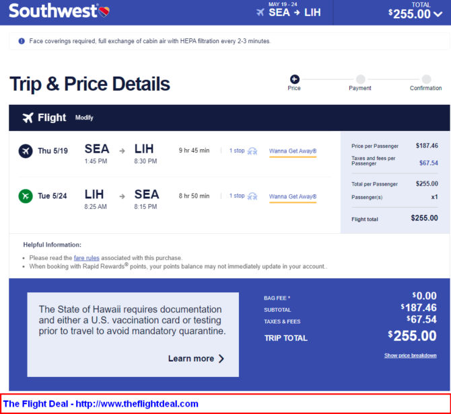The image size is (451, 414).
Task: Click Learn more about Hawaii travel requirements
Action: [x=191, y=359]
